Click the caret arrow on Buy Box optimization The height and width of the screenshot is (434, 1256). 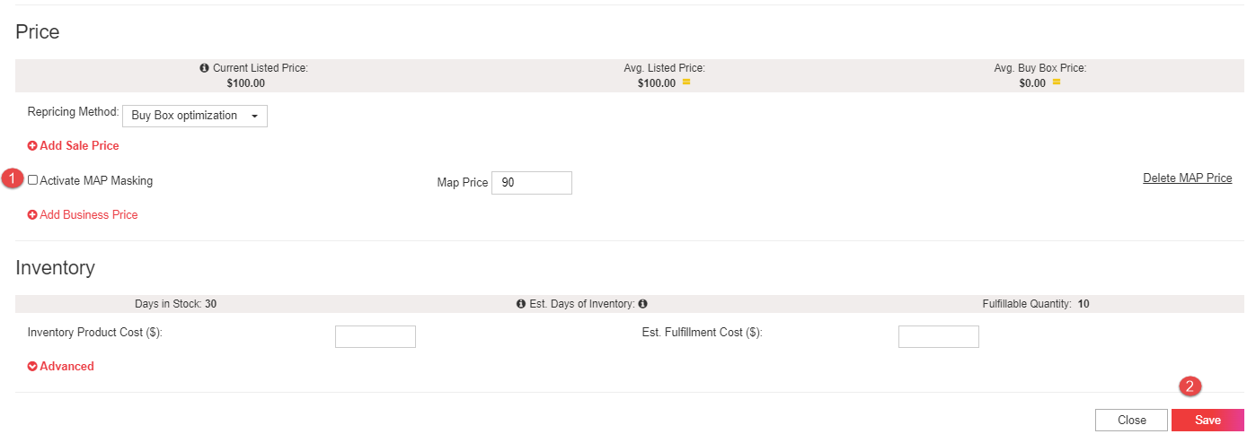(x=254, y=116)
